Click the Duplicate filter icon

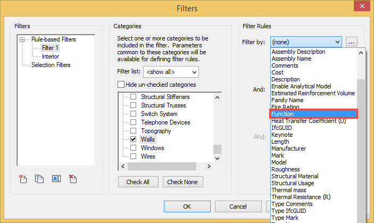39,179
